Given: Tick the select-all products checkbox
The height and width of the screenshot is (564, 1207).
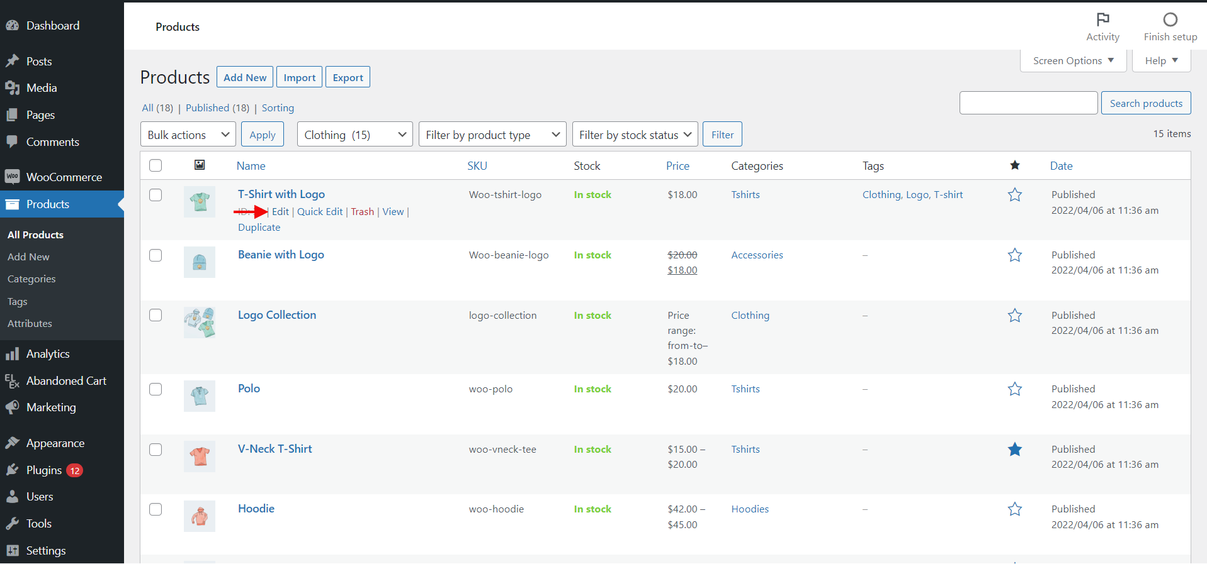Looking at the screenshot, I should pyautogui.click(x=156, y=165).
